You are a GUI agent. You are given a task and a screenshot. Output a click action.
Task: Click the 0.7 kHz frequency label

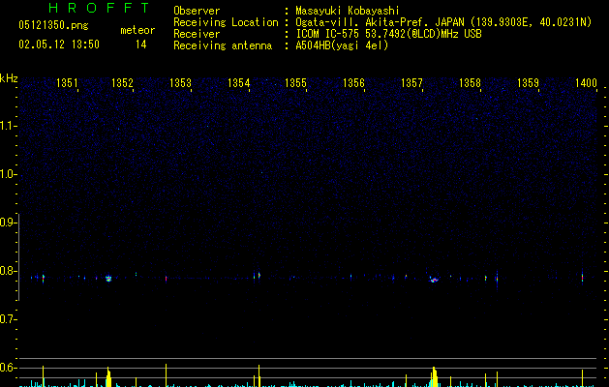8,319
